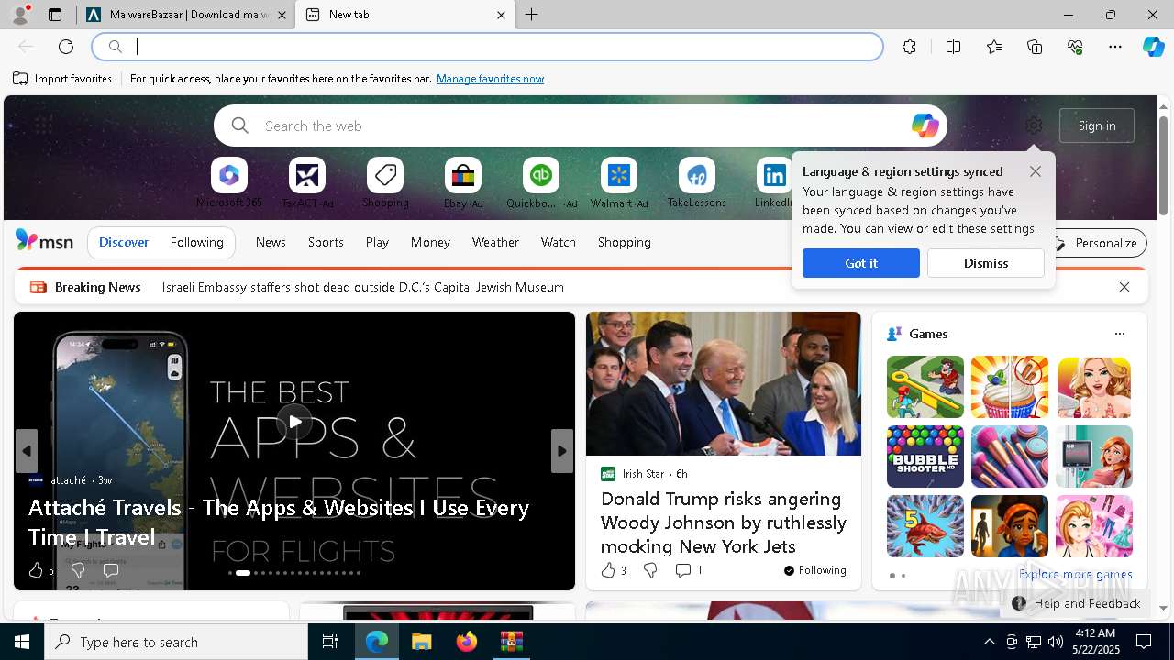The width and height of the screenshot is (1174, 660).
Task: Like the Donald Trump article
Action: pos(614,570)
